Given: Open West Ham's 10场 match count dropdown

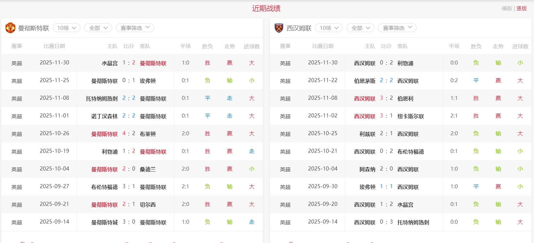Looking at the screenshot, I should pyautogui.click(x=329, y=28).
